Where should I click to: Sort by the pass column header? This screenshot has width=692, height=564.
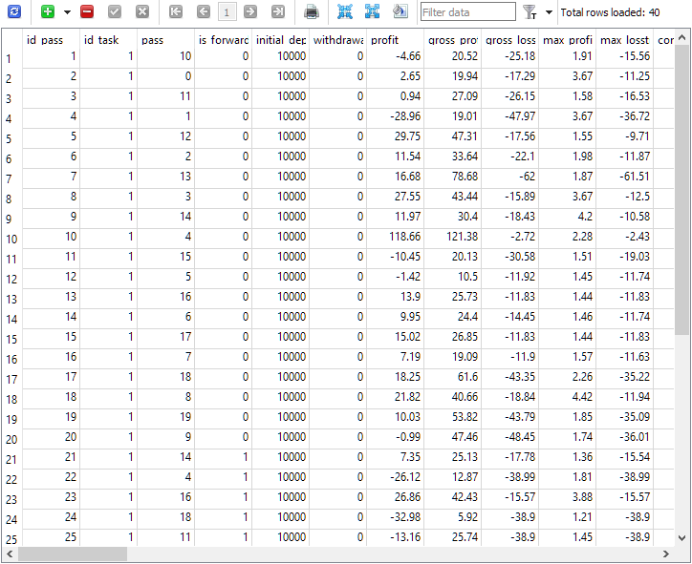pyautogui.click(x=165, y=40)
